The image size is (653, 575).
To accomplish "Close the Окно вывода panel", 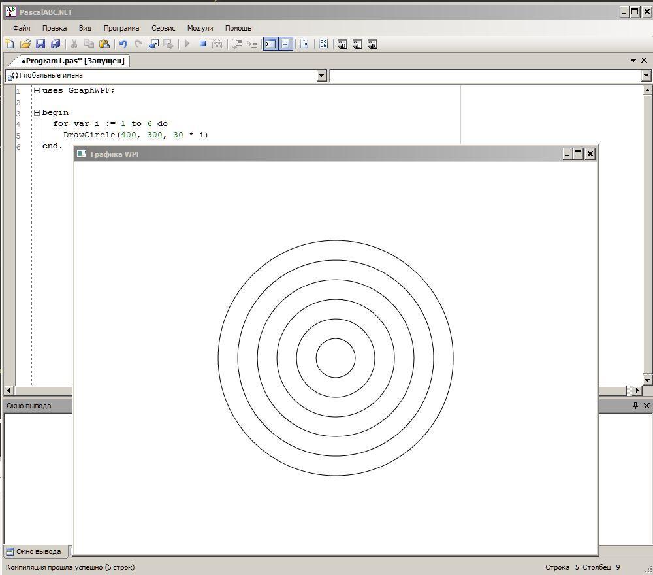I will 646,405.
